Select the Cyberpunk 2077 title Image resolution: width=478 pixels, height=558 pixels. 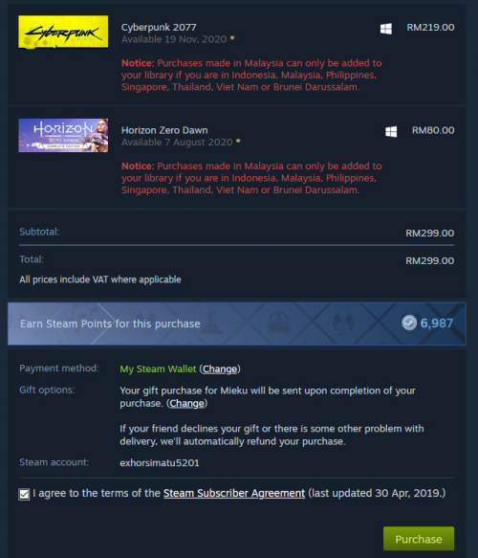pyautogui.click(x=159, y=28)
